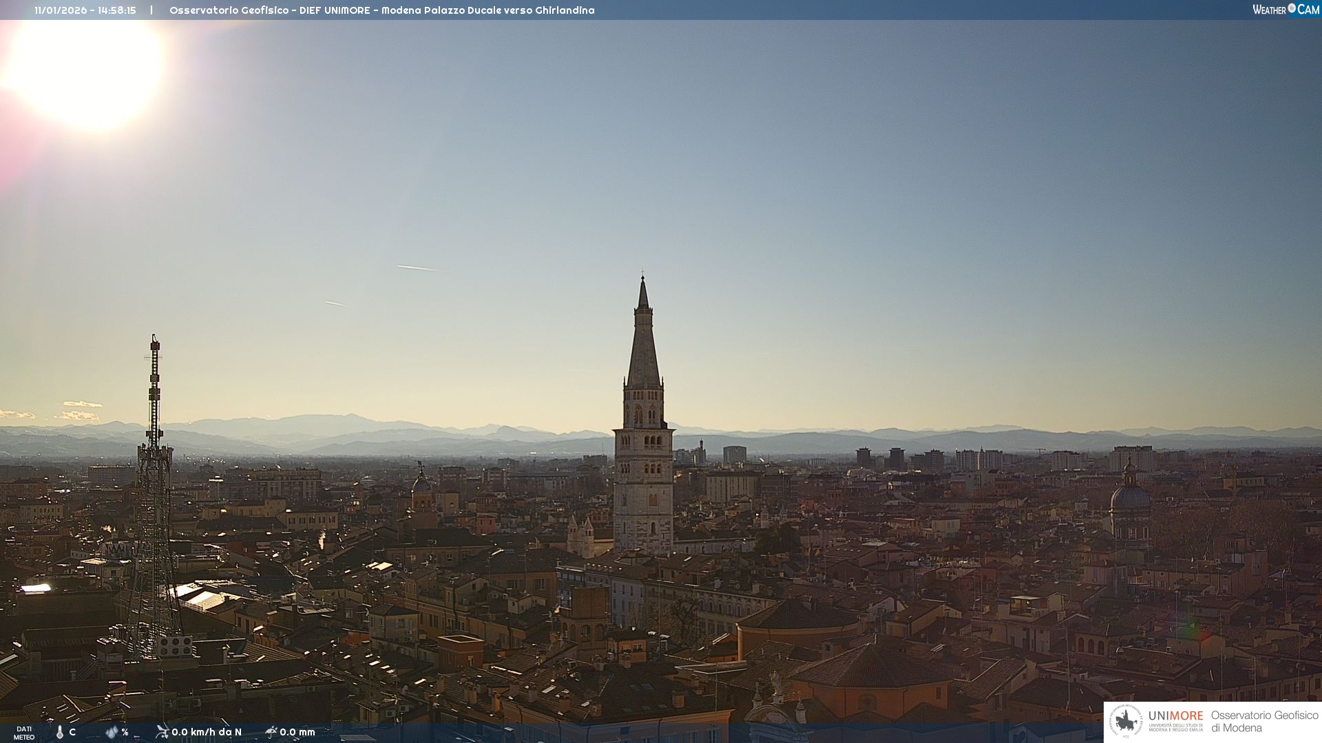Click the humidity percent reading
Viewport: 1322px width, 743px height.
click(x=125, y=732)
